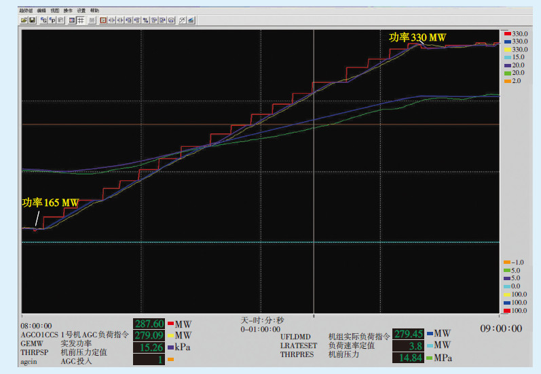The image size is (541, 374).
Task: Select the 287.60 AGC load command value
Action: (x=149, y=324)
